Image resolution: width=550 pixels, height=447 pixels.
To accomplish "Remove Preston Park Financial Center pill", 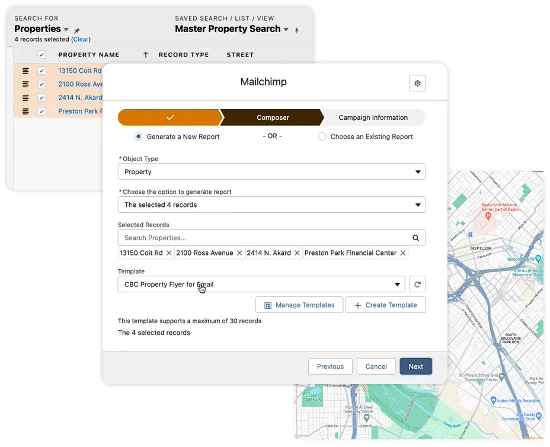I will (x=402, y=253).
